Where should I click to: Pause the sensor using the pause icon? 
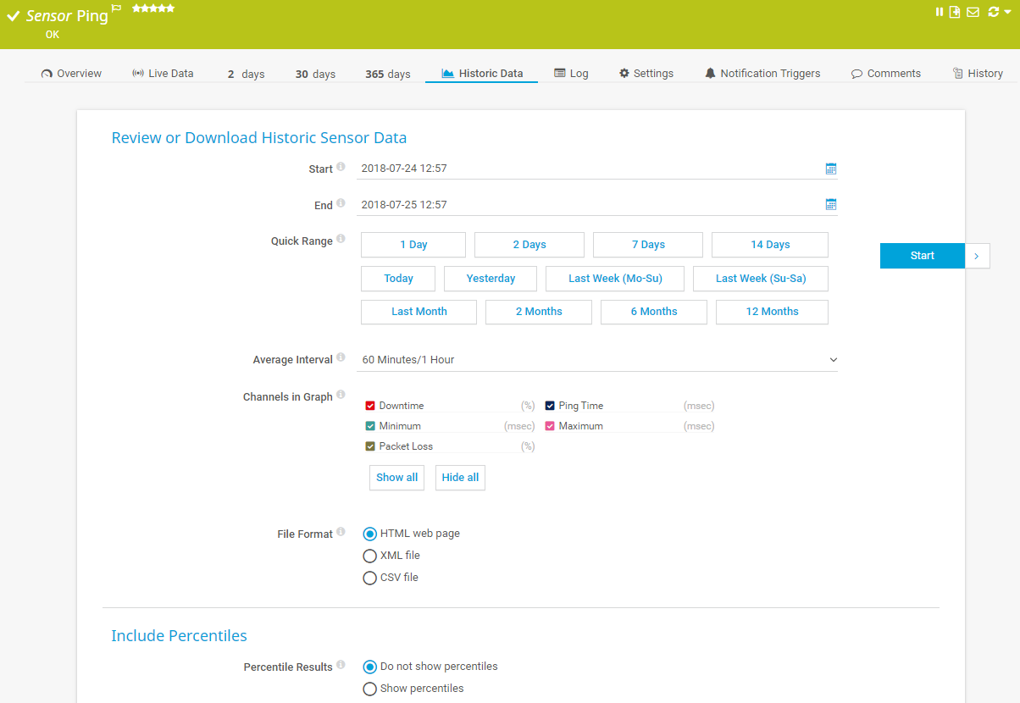pos(940,12)
